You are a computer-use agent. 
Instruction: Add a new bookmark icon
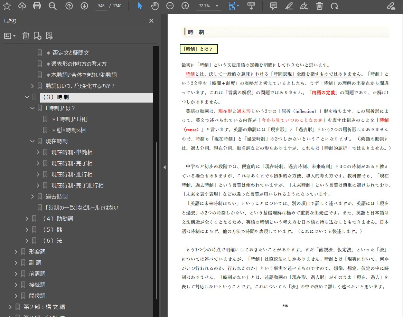tap(38, 36)
